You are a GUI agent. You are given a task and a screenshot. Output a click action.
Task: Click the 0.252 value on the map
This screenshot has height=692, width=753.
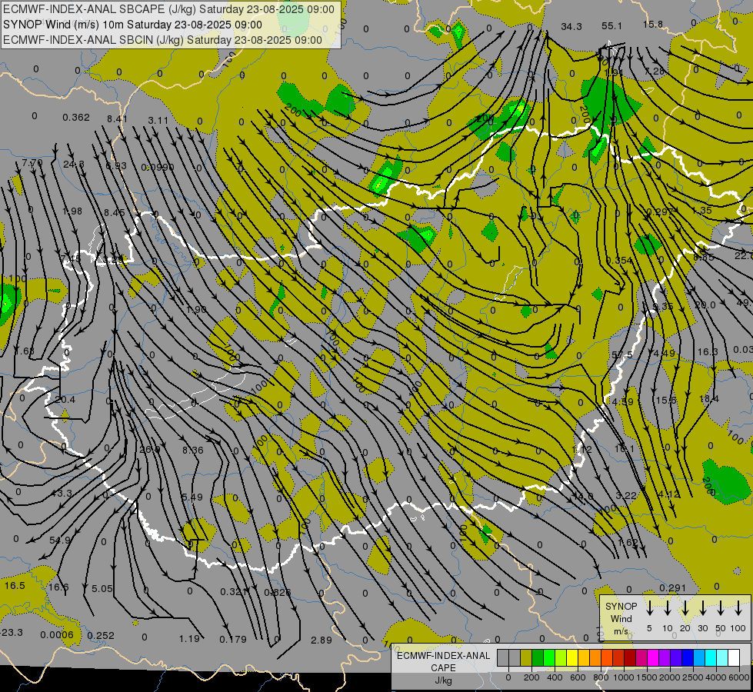coord(101,635)
